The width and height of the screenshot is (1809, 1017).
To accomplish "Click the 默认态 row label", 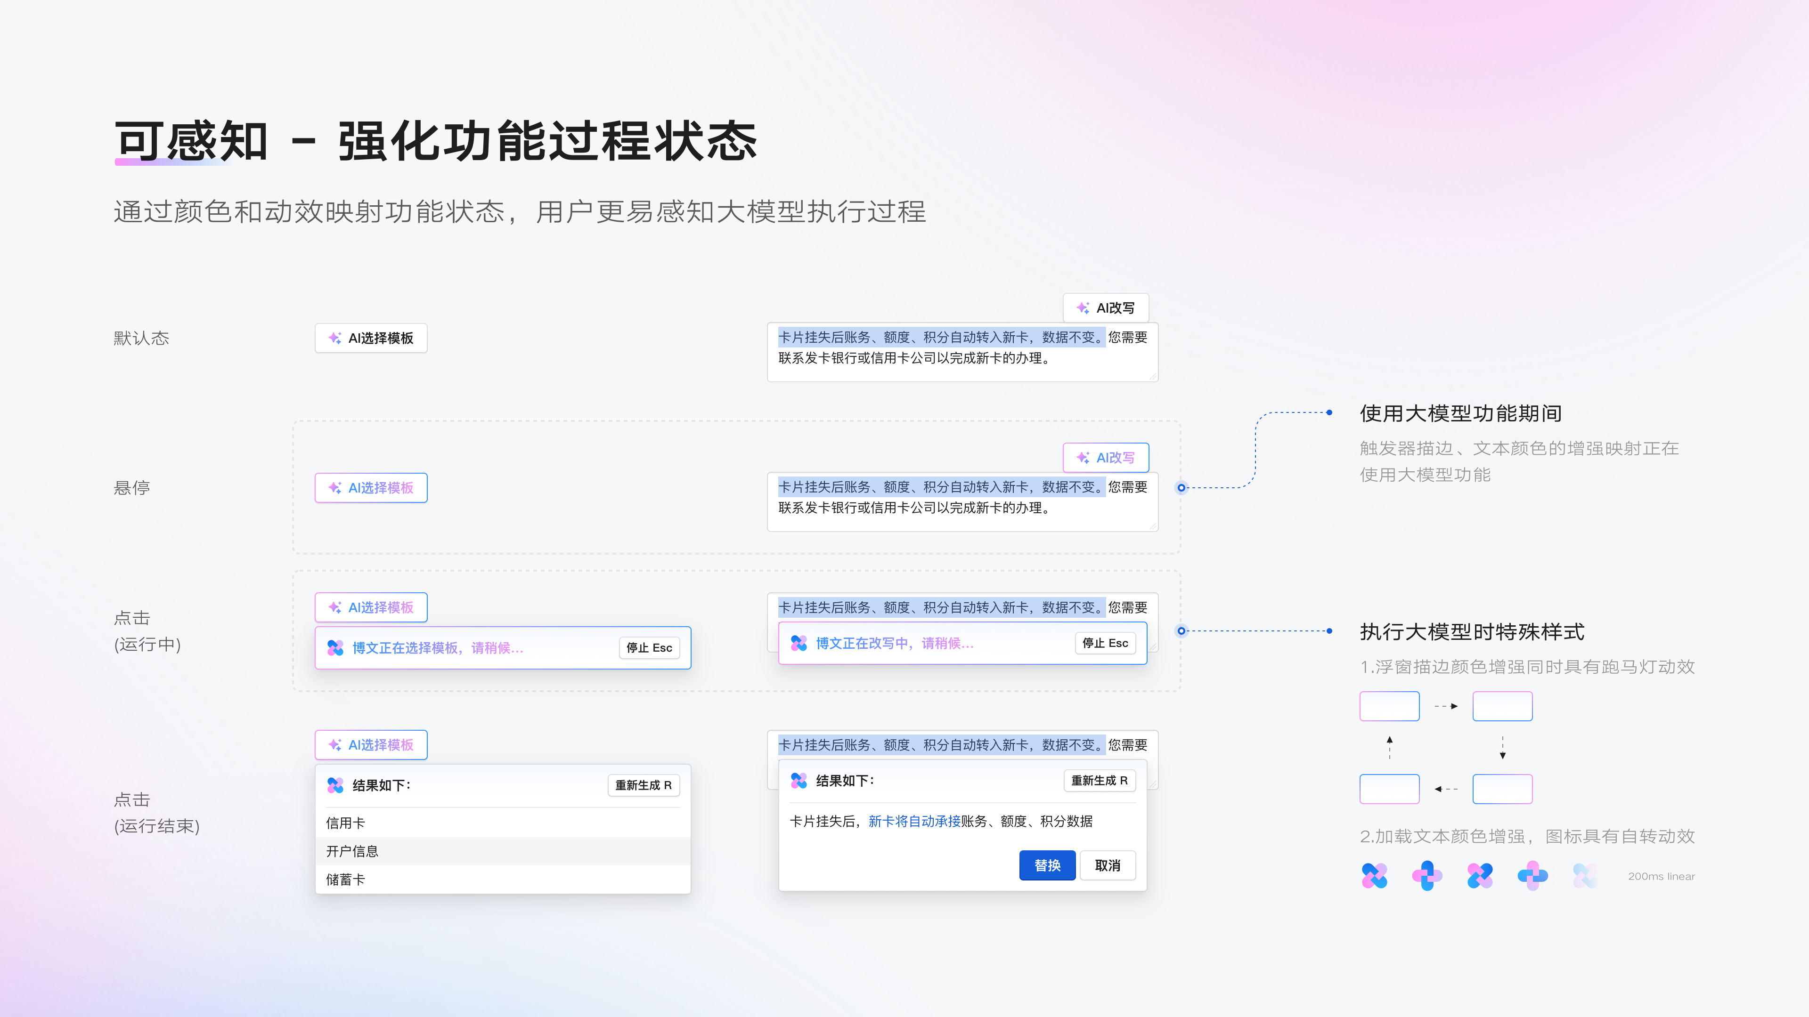I will point(142,339).
